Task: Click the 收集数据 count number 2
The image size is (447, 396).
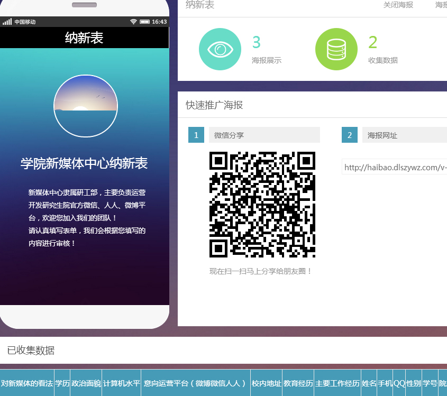Action: 372,42
